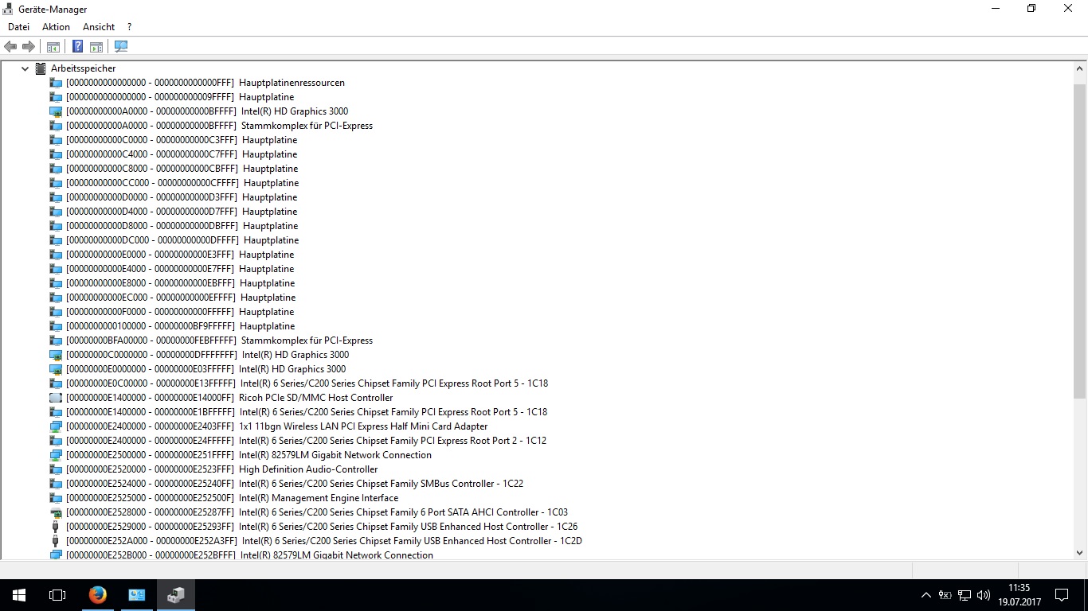This screenshot has width=1088, height=611.
Task: Select Hauptplatine row starting 00000000000E8000
Action: pos(181,283)
